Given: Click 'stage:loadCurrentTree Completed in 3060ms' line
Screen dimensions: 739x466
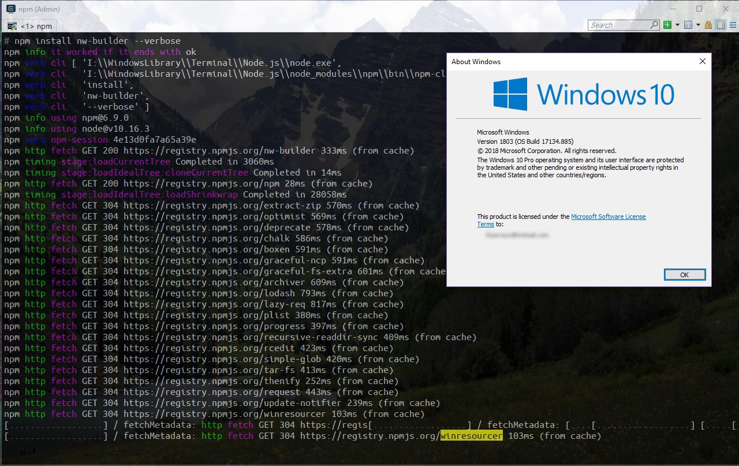Looking at the screenshot, I should [139, 162].
